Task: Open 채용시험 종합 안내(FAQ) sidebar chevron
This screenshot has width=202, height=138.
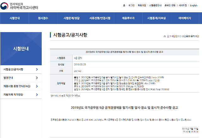Action: pos(37,86)
